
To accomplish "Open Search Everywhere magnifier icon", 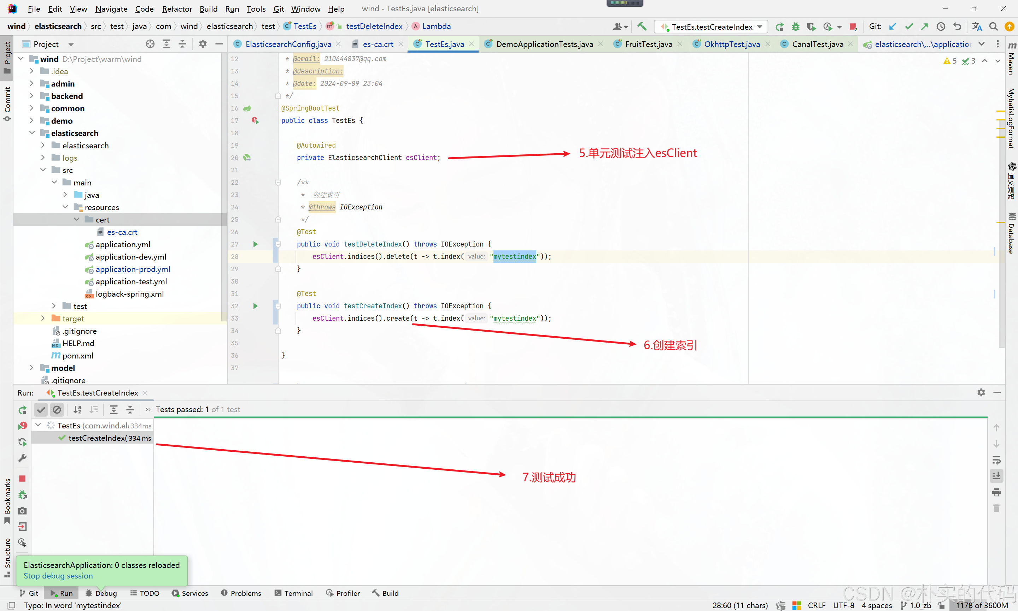I will 993,27.
